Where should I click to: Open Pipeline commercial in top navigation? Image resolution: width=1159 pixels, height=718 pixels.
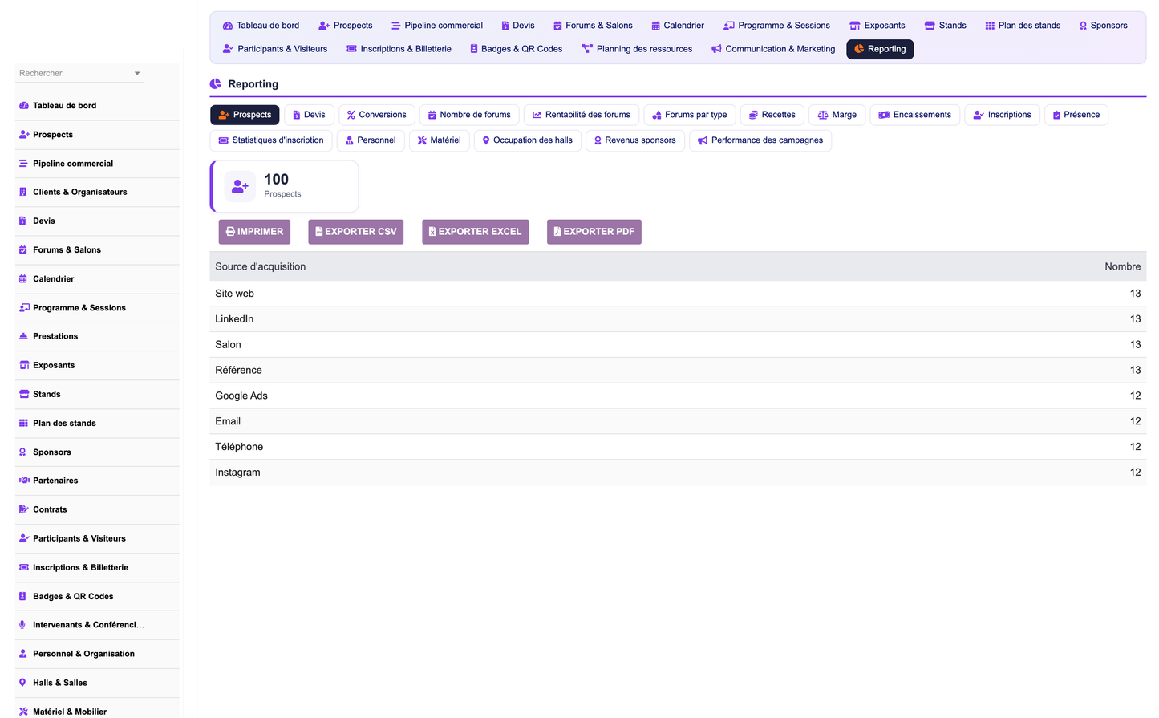click(436, 26)
